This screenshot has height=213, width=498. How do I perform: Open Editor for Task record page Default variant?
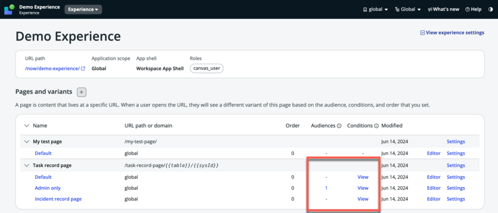coord(433,177)
